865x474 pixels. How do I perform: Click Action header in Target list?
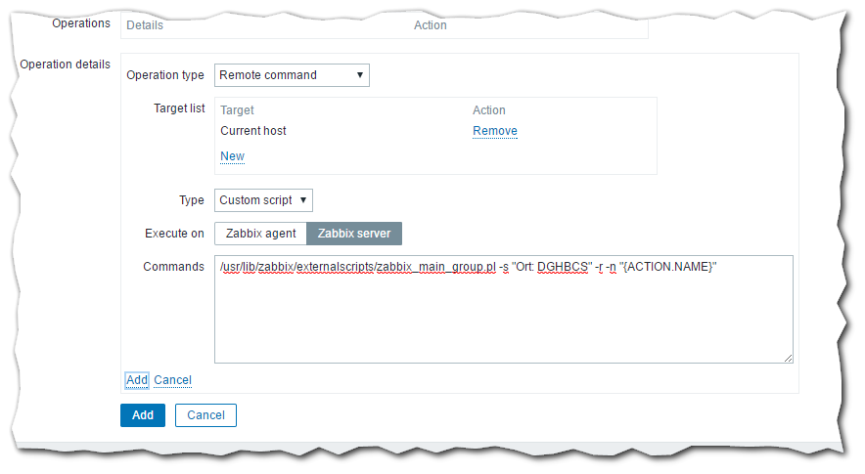tap(489, 110)
